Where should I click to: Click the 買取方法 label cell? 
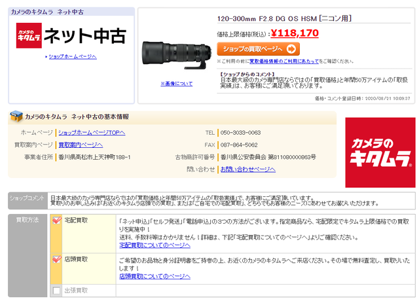[x=27, y=255]
